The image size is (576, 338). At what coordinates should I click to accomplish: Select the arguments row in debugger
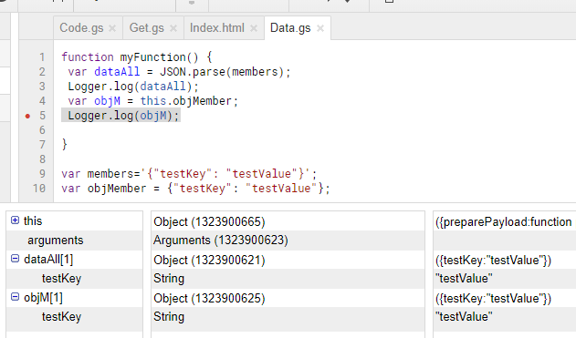(74, 241)
